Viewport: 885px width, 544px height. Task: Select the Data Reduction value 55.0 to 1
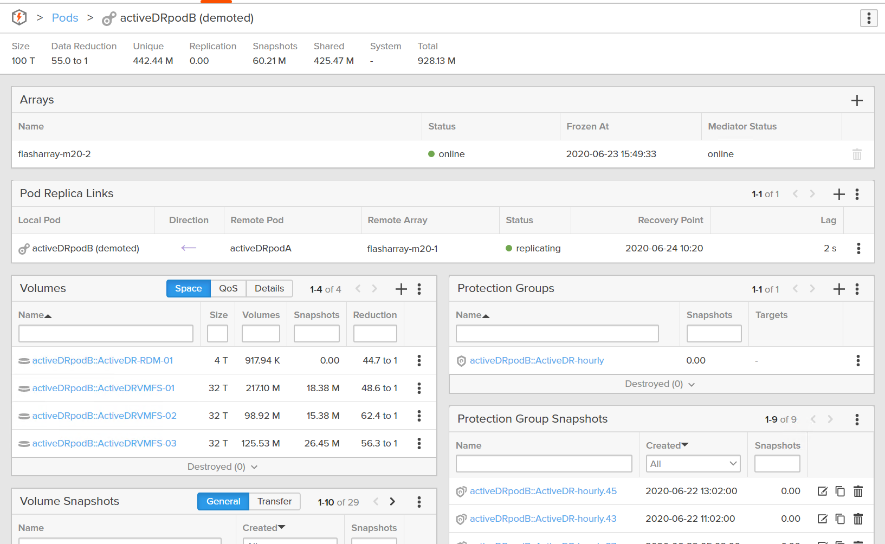point(69,61)
